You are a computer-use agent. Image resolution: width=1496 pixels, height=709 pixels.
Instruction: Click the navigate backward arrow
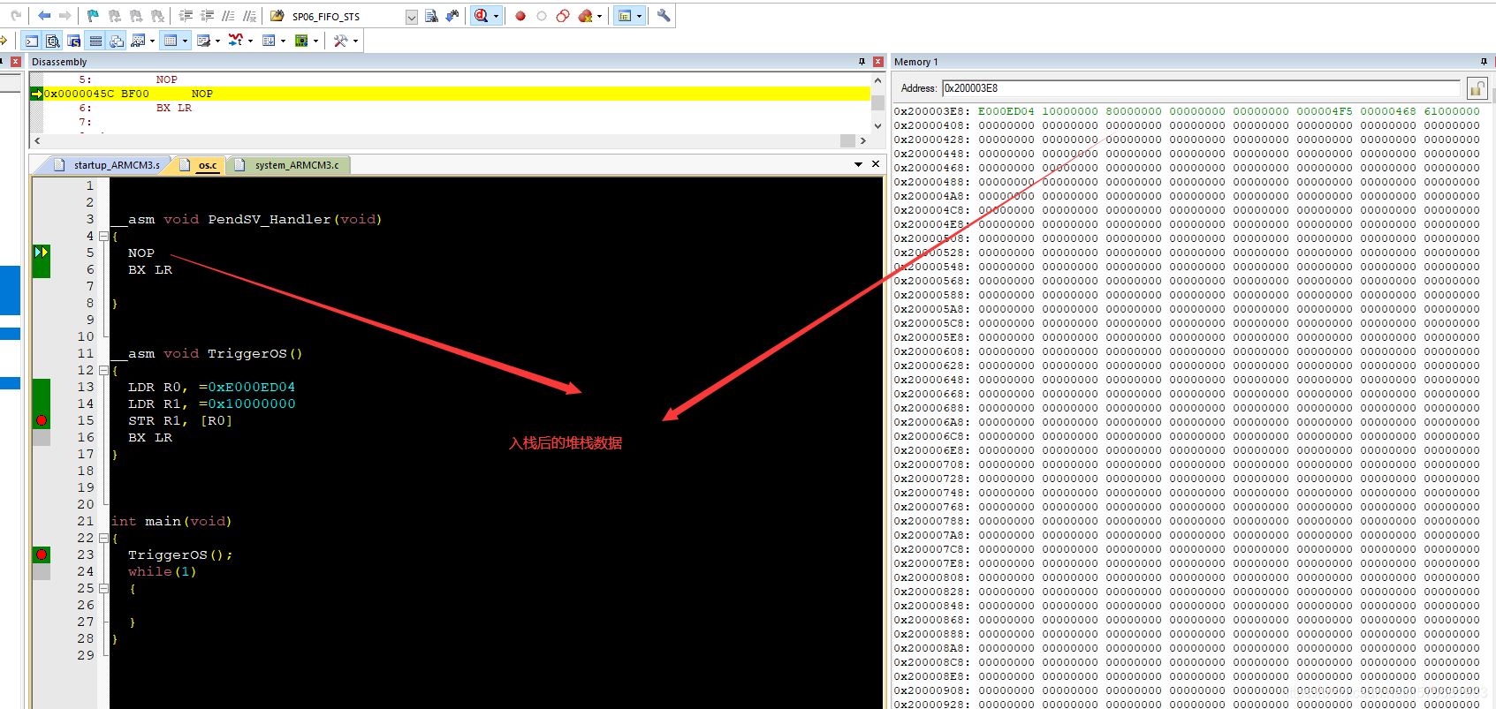(44, 16)
